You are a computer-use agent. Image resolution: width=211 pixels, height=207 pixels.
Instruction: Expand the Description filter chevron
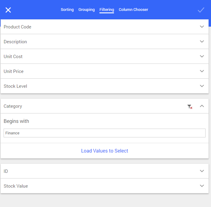point(202,41)
